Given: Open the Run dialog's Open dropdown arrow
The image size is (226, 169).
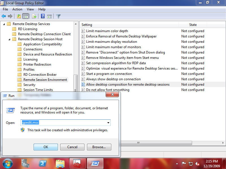Looking at the screenshot, I should pos(108,123).
